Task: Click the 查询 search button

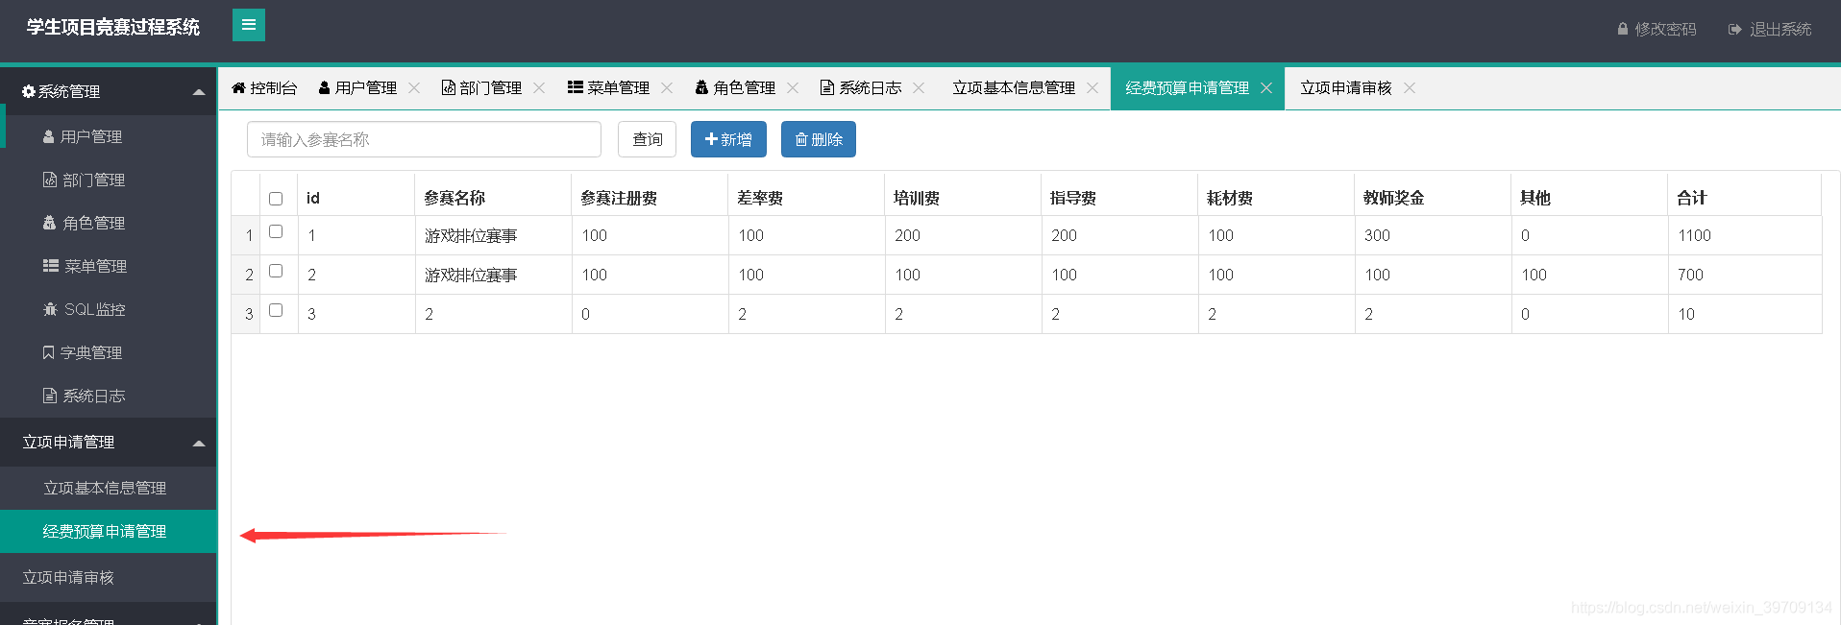Action: click(647, 139)
